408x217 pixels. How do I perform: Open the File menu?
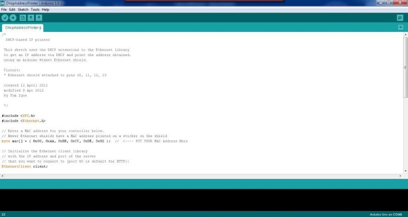click(4, 9)
